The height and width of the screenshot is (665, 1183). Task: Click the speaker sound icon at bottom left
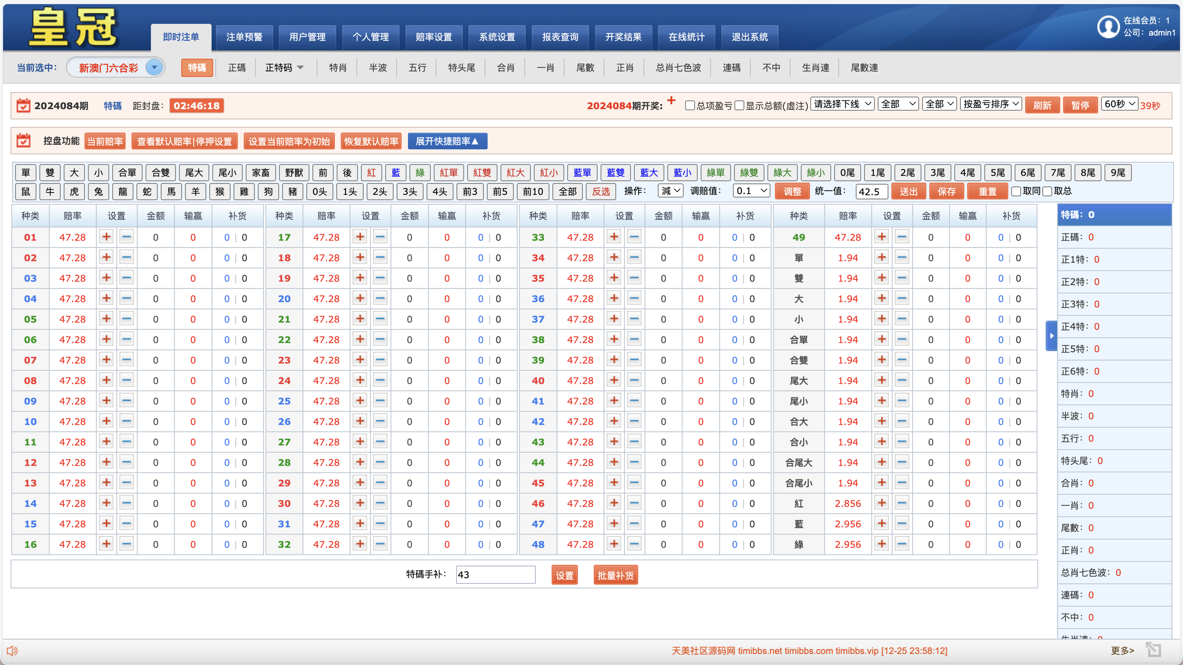pos(12,650)
